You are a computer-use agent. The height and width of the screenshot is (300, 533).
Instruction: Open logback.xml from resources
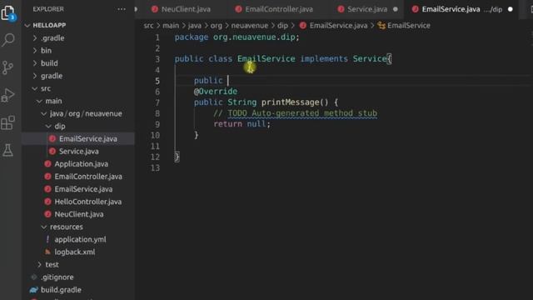[75, 252]
